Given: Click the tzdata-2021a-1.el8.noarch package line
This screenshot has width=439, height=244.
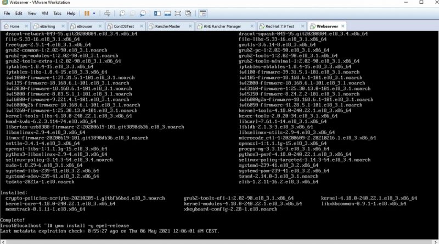Looking at the screenshot, I should click(x=40, y=181).
